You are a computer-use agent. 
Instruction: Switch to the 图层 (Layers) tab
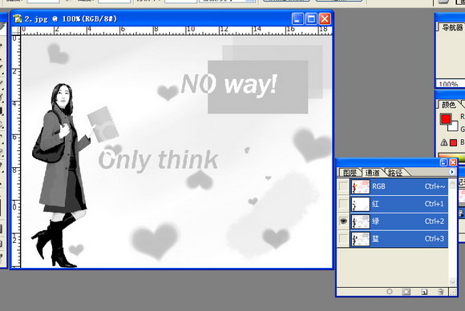[x=350, y=173]
